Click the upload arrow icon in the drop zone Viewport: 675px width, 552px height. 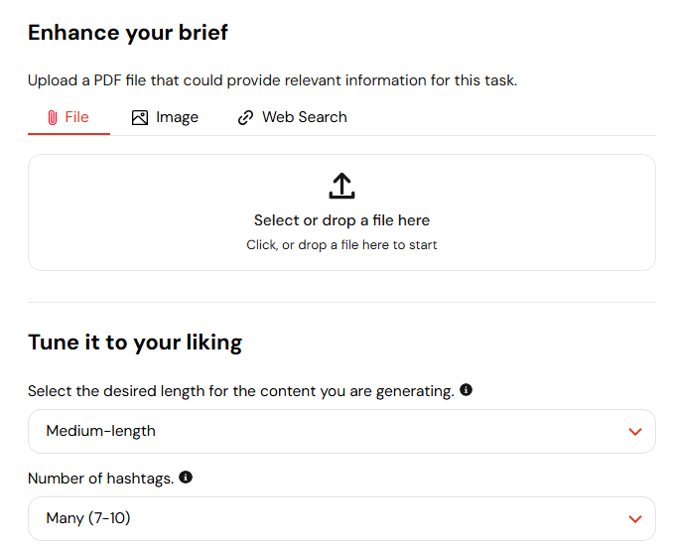click(341, 186)
